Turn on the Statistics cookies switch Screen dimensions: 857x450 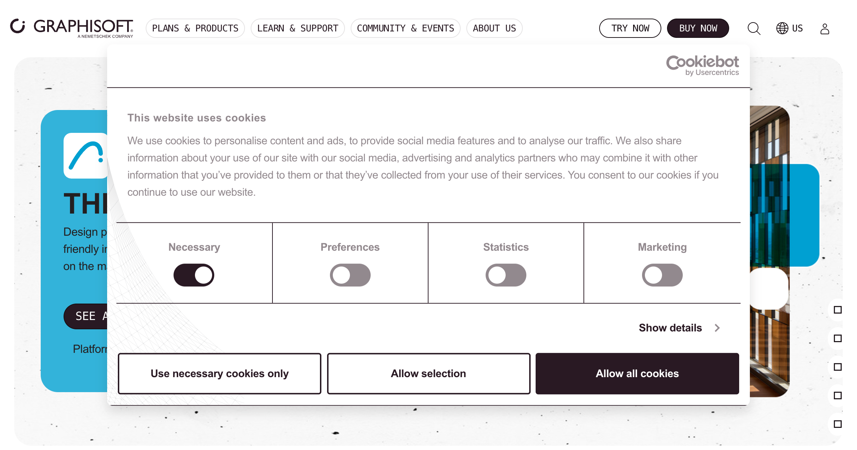[506, 275]
